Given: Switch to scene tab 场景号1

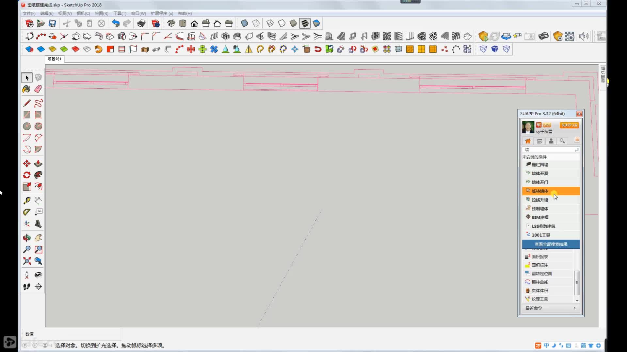Looking at the screenshot, I should [55, 59].
